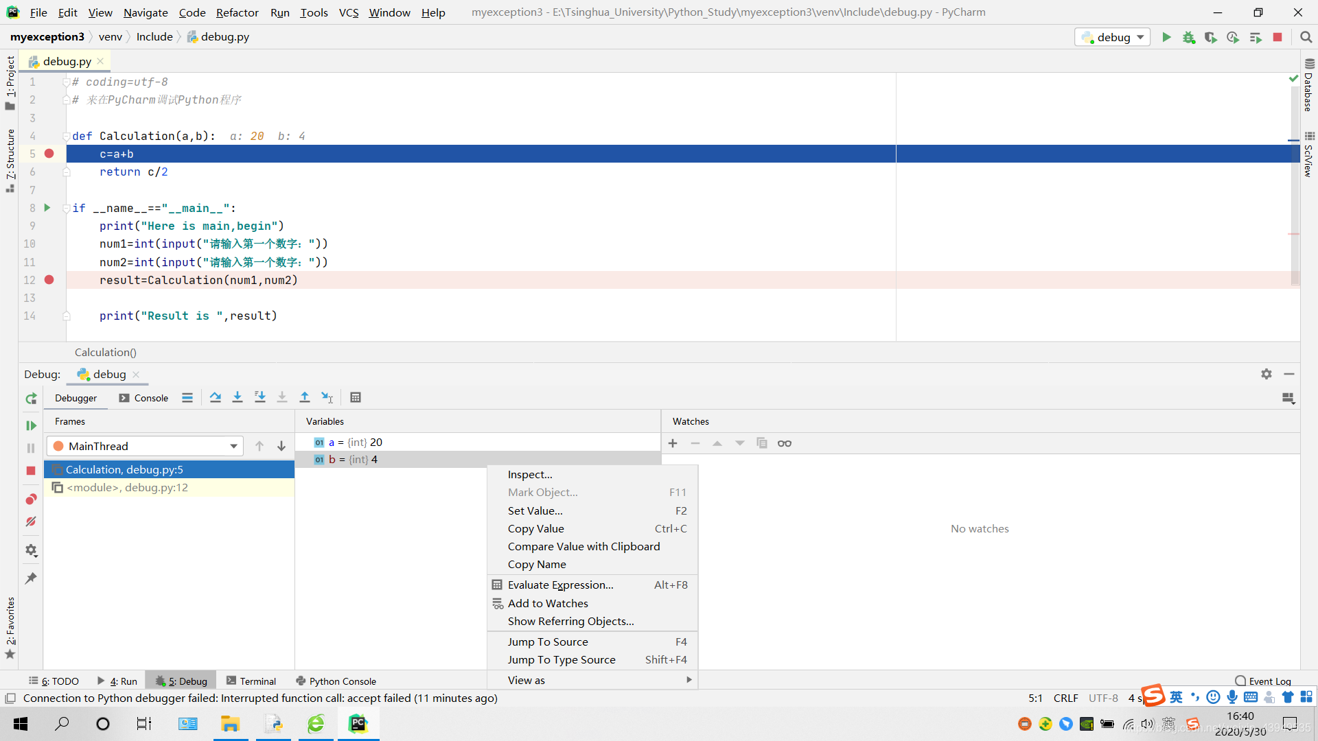Viewport: 1318px width, 741px height.
Task: Open File Explorer from the taskbar
Action: (x=230, y=724)
